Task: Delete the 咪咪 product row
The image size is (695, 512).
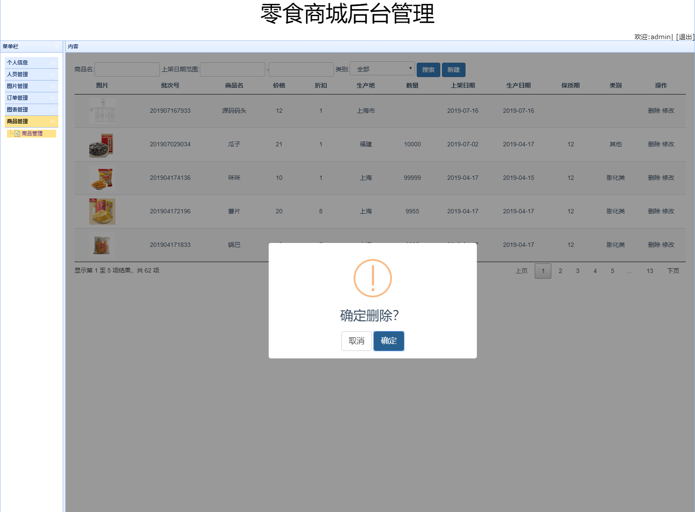Action: click(x=654, y=178)
